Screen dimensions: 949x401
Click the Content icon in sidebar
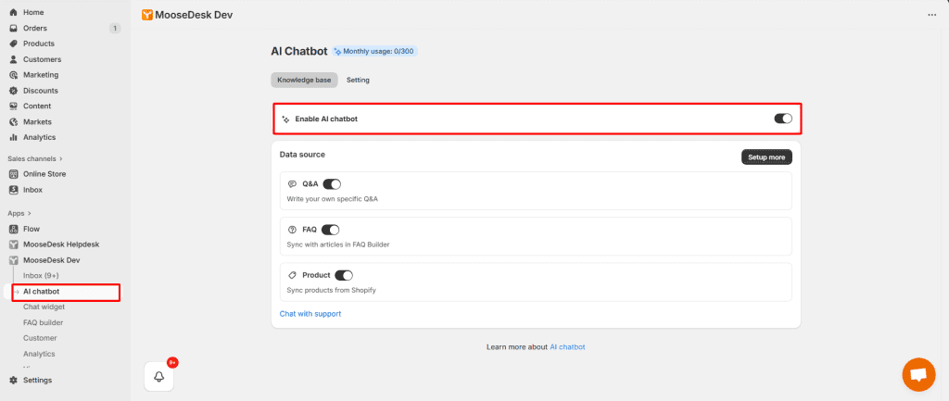pos(13,106)
